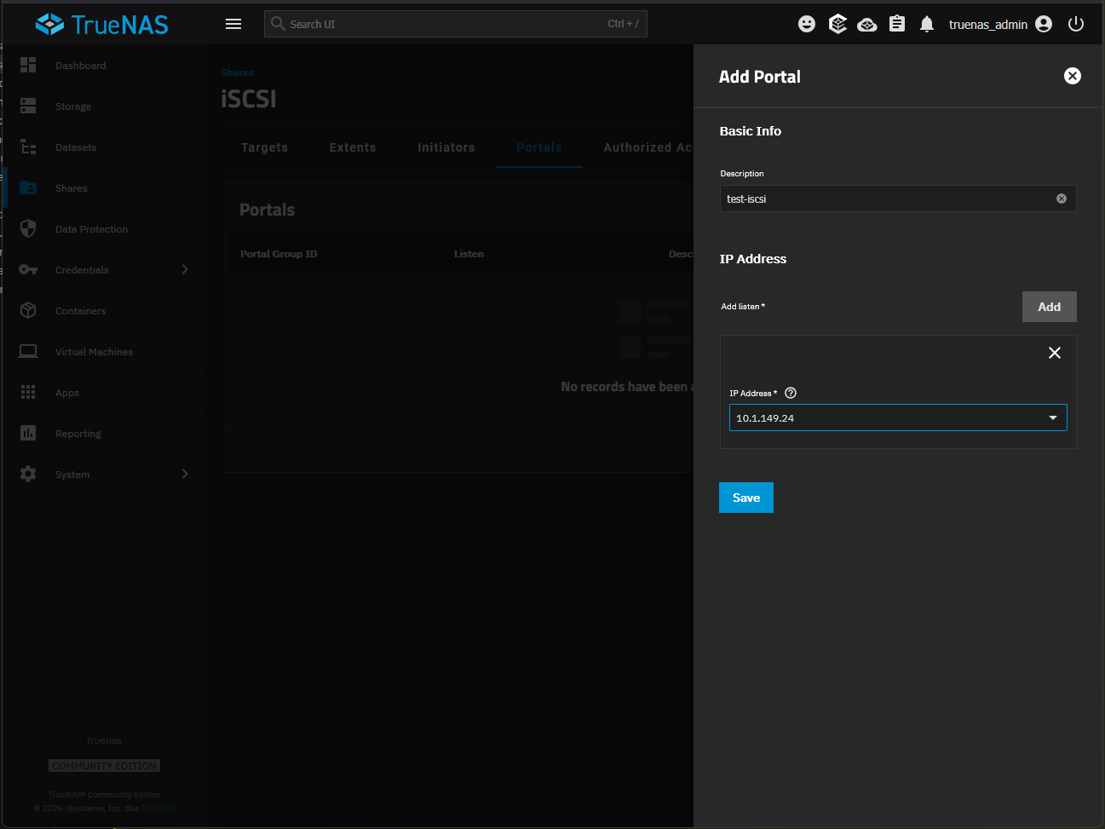Click the truenas hostname text

tap(105, 740)
